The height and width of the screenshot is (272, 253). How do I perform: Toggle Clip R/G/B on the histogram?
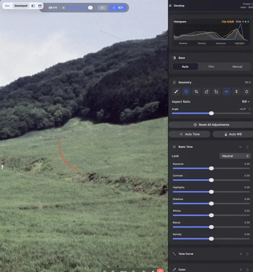point(228,22)
